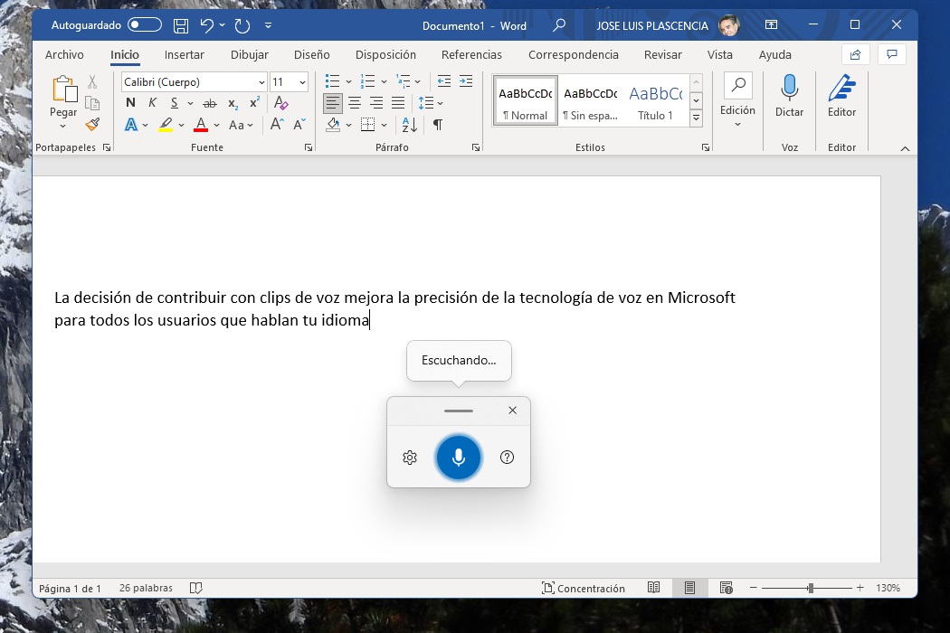Switch to the Revisar ribbon tab
Viewport: 950px width, 633px height.
tap(663, 54)
